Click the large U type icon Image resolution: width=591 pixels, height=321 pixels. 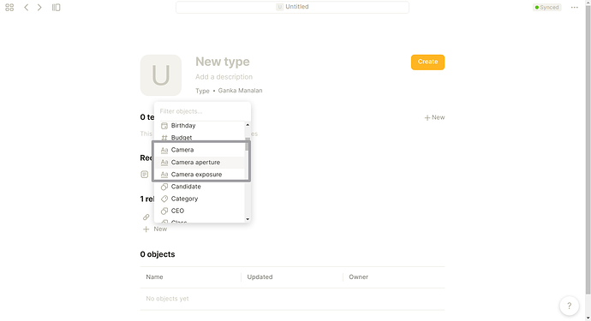(161, 75)
